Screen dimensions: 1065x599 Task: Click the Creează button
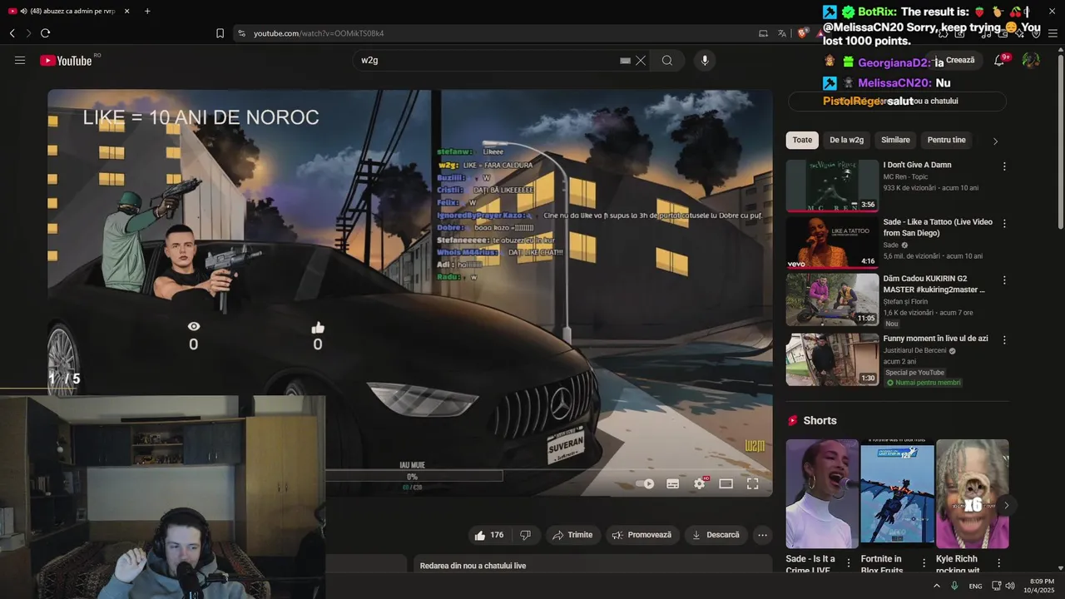pos(954,60)
